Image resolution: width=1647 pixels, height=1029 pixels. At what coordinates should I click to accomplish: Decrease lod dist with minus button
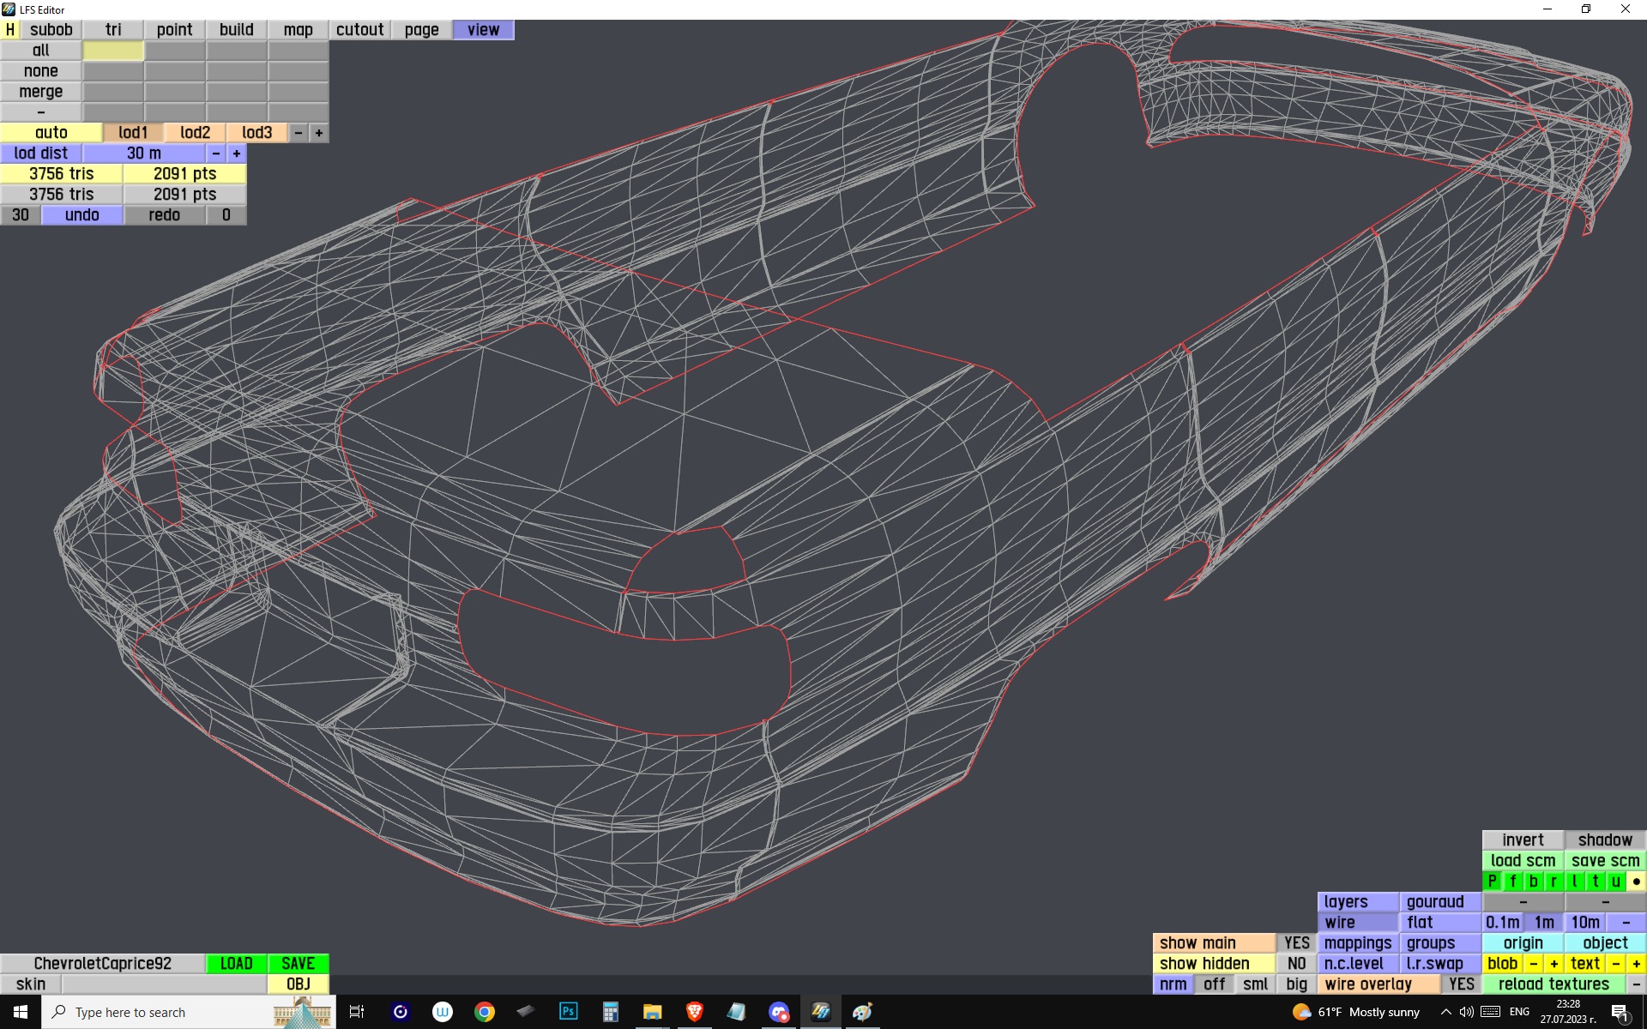point(216,153)
